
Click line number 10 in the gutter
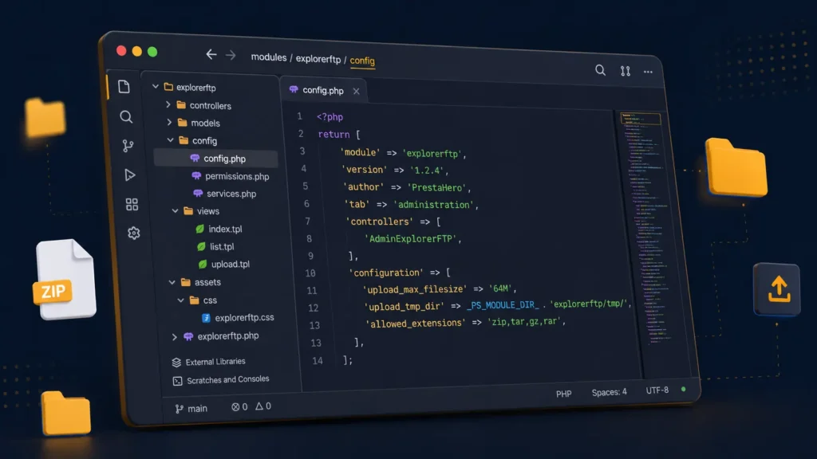coord(310,273)
